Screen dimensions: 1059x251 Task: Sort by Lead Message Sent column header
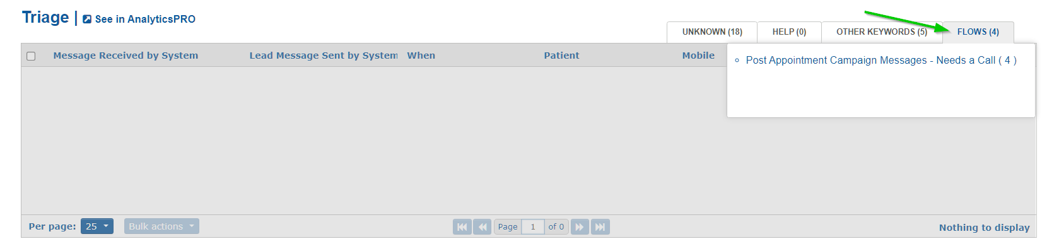(x=324, y=55)
